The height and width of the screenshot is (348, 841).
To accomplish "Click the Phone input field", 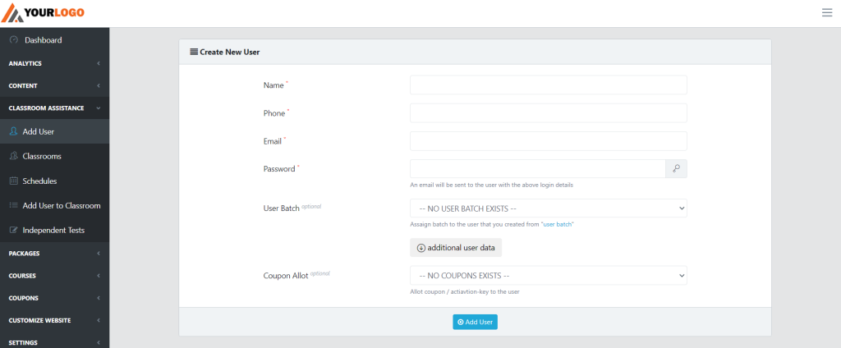I will (x=548, y=112).
